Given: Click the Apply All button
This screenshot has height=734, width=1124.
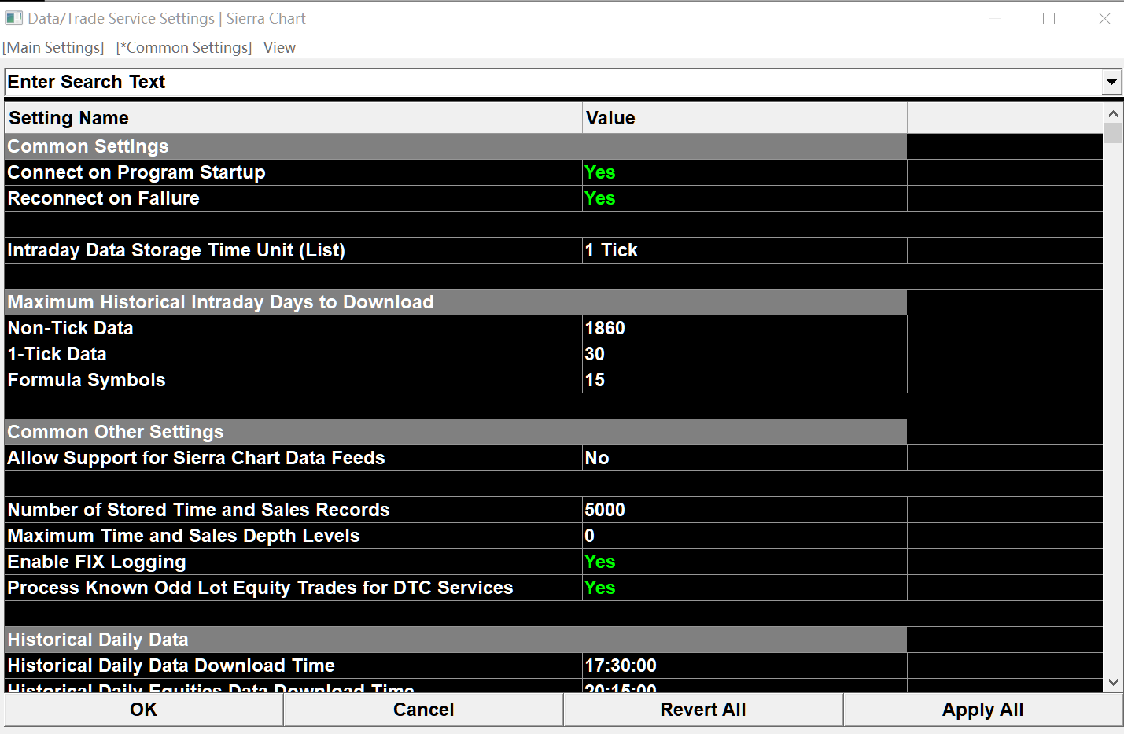Looking at the screenshot, I should tap(983, 710).
